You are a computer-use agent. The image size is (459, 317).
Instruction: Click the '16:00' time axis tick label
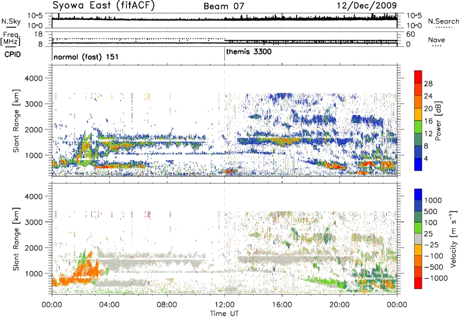pos(282,305)
